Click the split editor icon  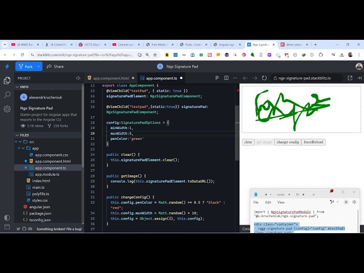(x=226, y=78)
